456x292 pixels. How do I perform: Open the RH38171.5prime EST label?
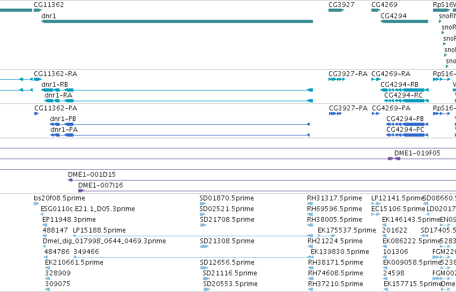[335, 263]
